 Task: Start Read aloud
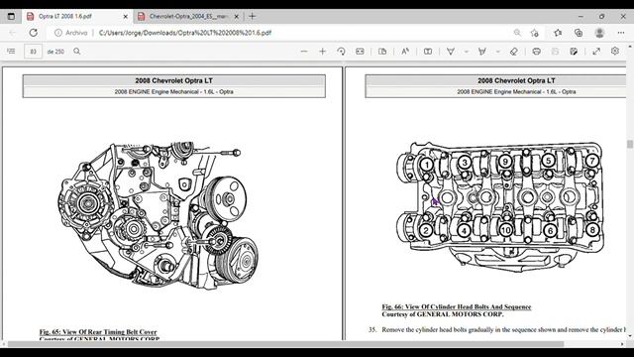(405, 52)
